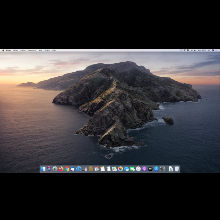This screenshot has width=220, height=220.
Task: Open the Mail app in Dock
Action: point(73,169)
